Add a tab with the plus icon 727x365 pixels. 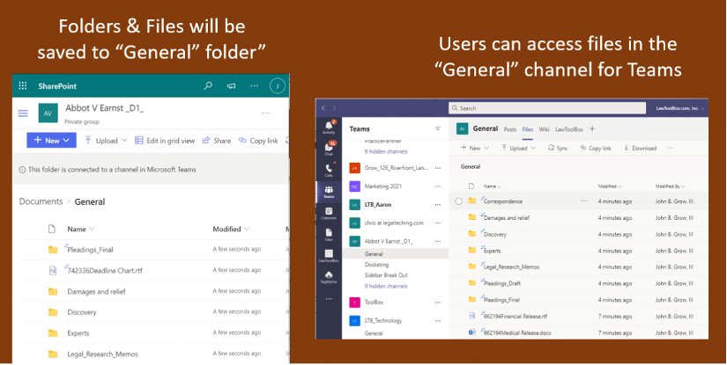[592, 129]
